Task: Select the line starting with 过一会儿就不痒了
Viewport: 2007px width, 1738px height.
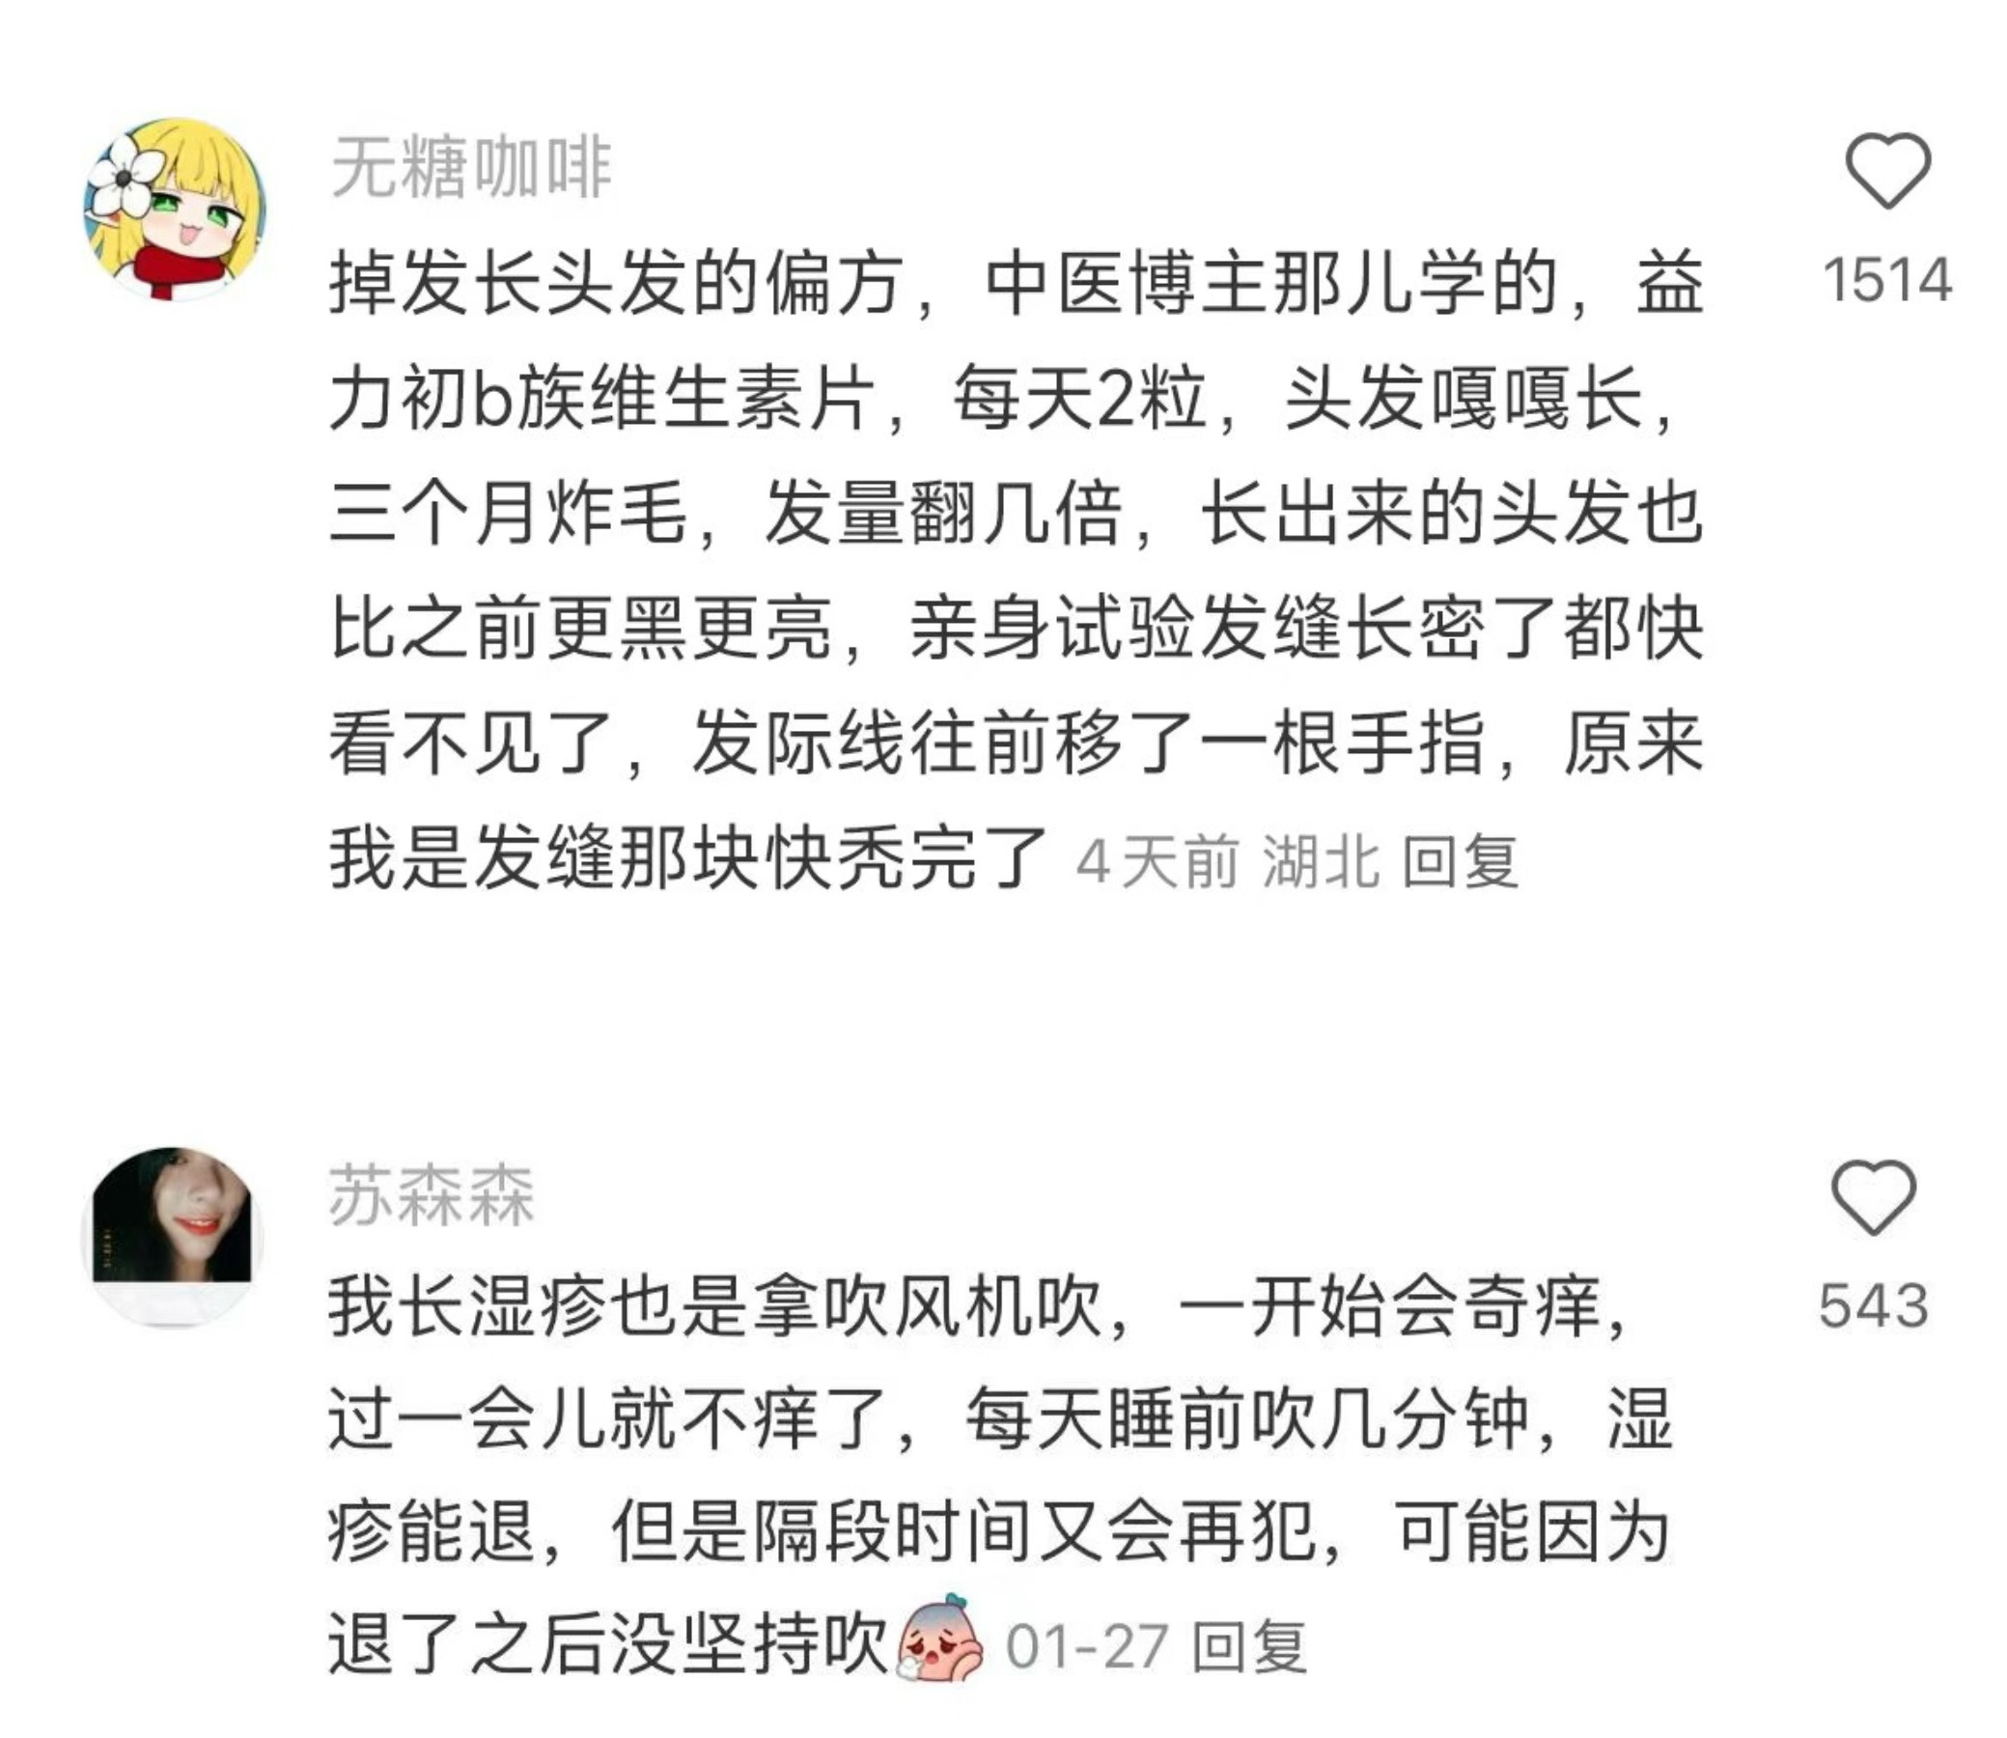Action: [x=1000, y=1421]
